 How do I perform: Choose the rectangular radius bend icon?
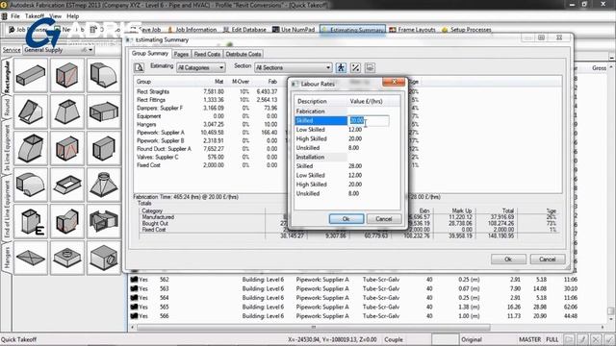[104, 75]
